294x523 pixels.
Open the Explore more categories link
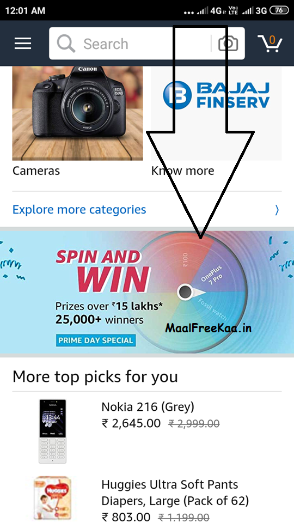[79, 209]
